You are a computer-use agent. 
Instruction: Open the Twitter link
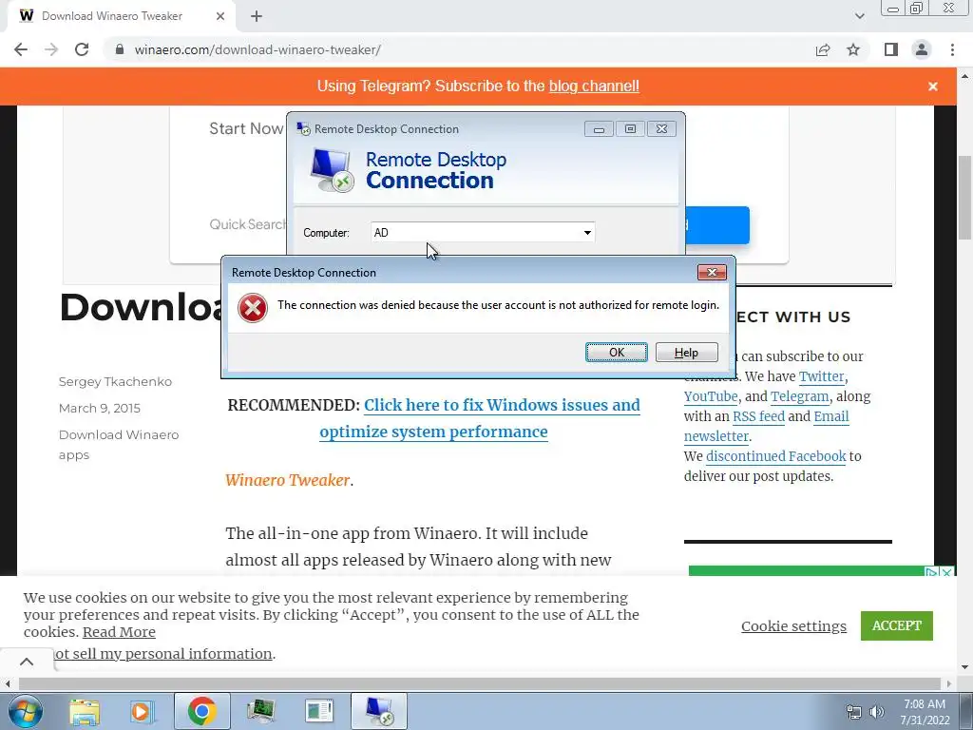[x=822, y=376]
